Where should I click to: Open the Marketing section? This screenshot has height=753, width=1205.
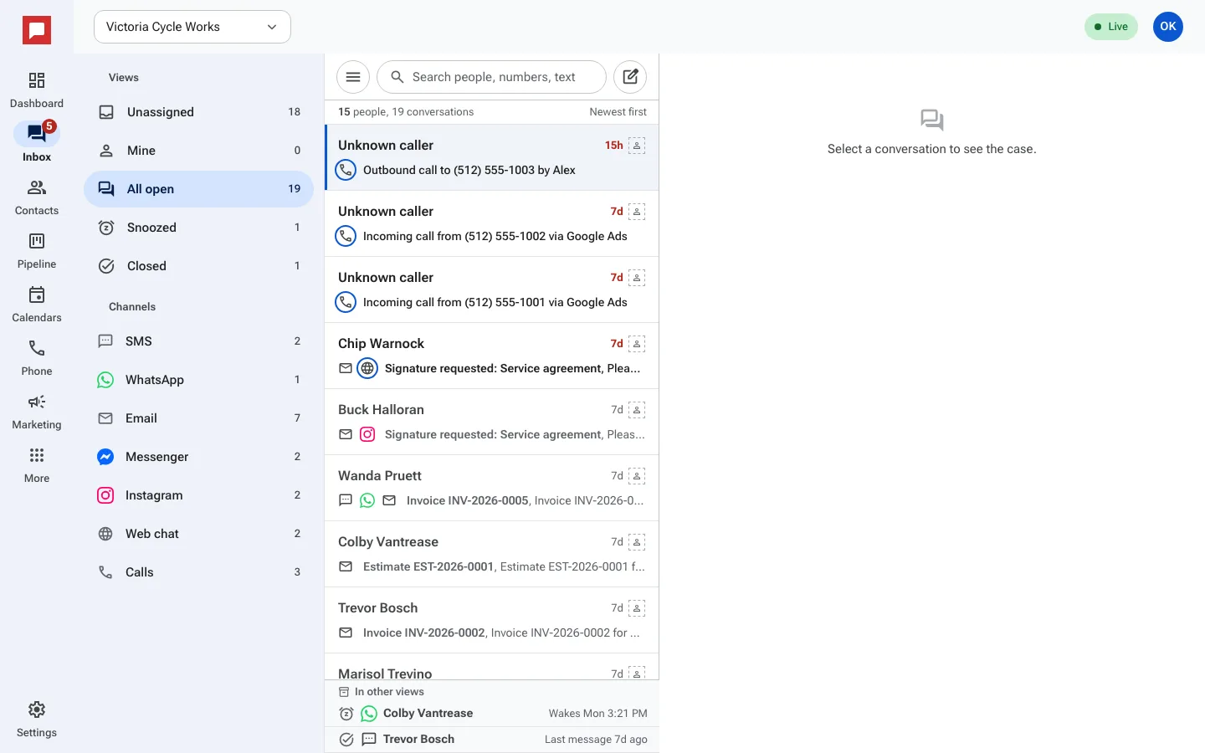(x=37, y=412)
